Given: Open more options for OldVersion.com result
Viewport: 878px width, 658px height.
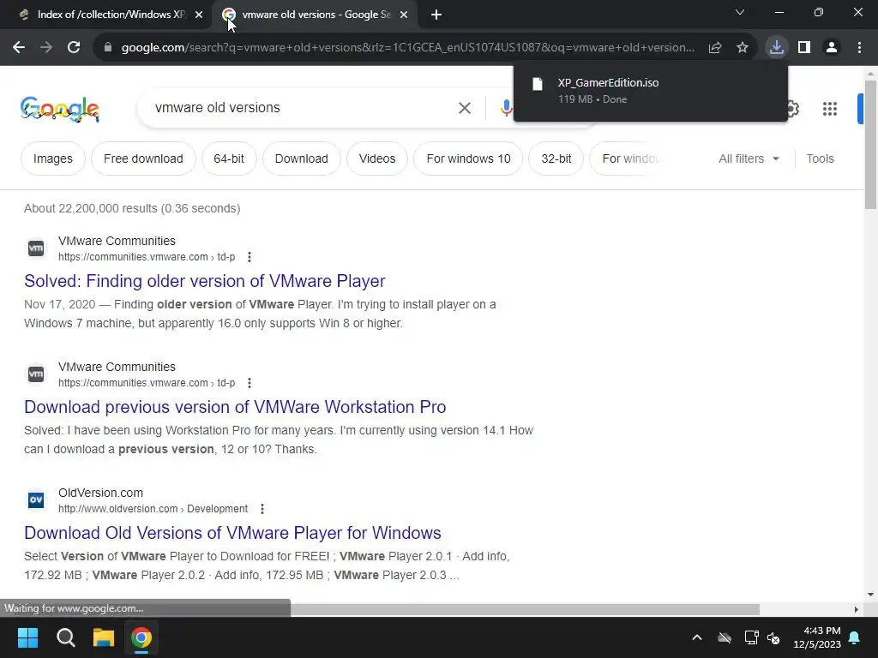Looking at the screenshot, I should coord(262,509).
